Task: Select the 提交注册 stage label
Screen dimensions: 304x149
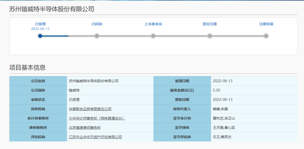Action: click(x=210, y=24)
